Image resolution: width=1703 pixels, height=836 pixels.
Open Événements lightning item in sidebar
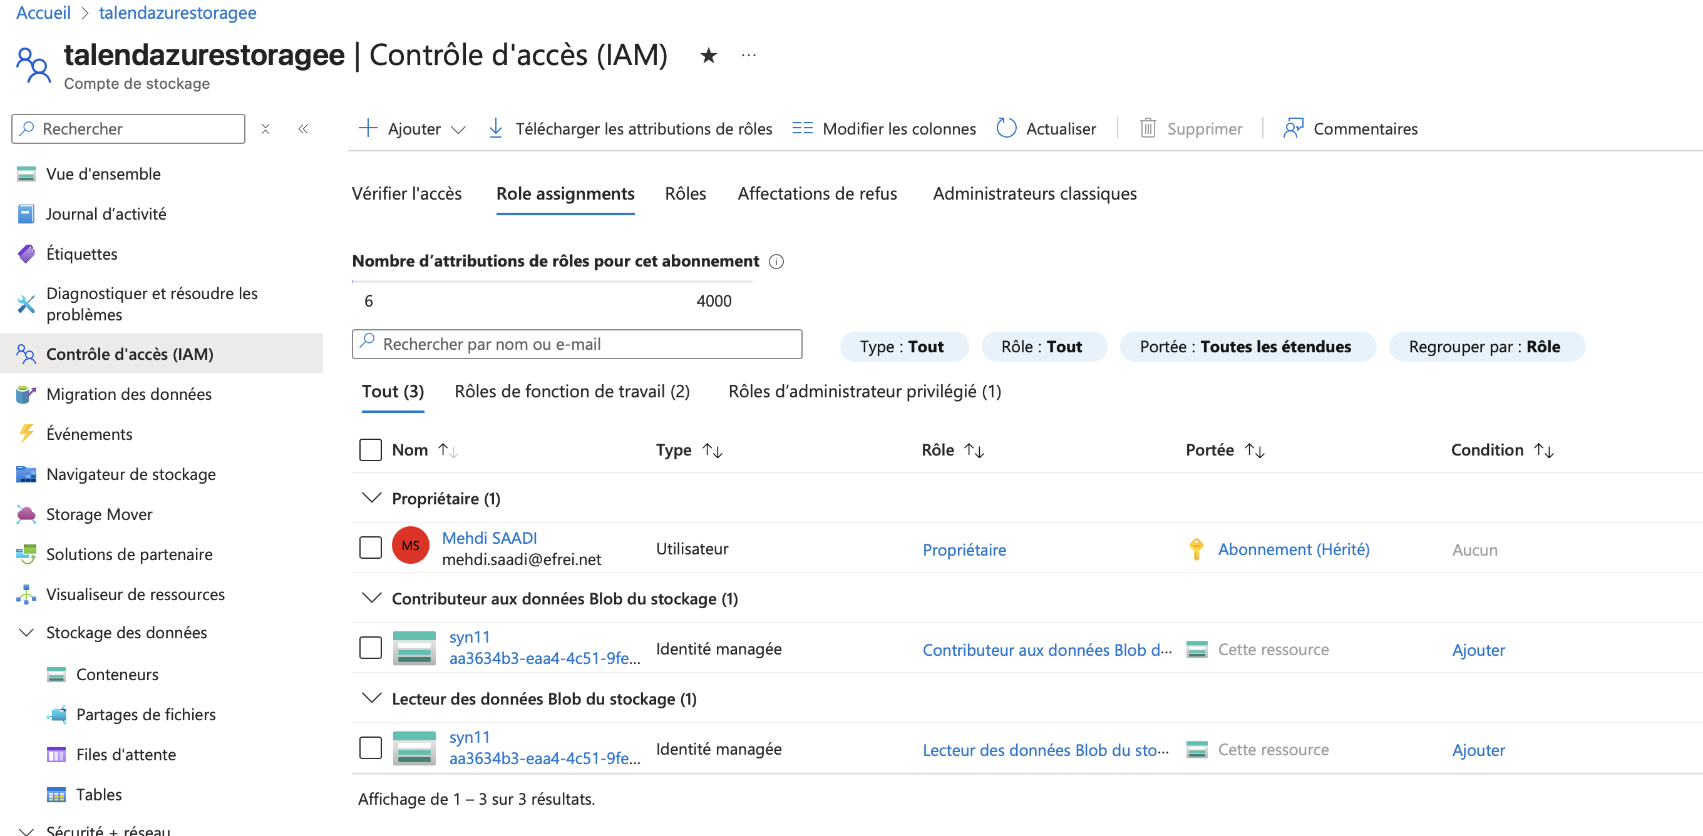90,434
